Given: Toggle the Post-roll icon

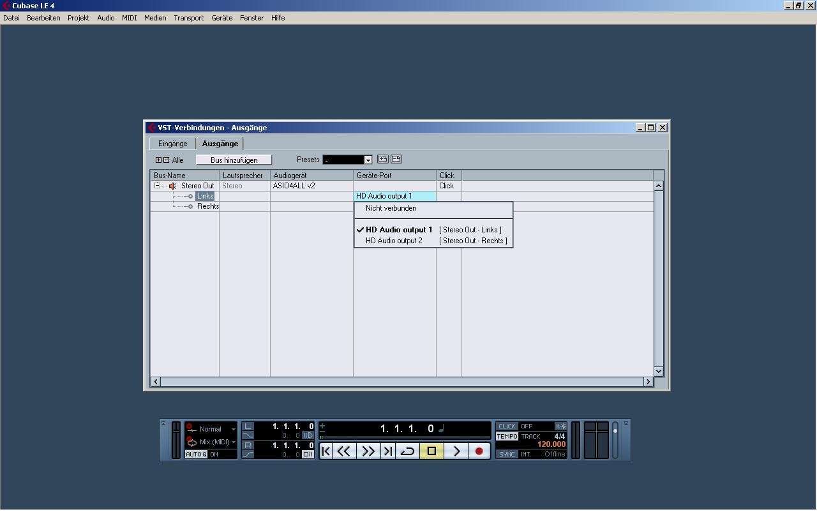Looking at the screenshot, I should [x=308, y=455].
